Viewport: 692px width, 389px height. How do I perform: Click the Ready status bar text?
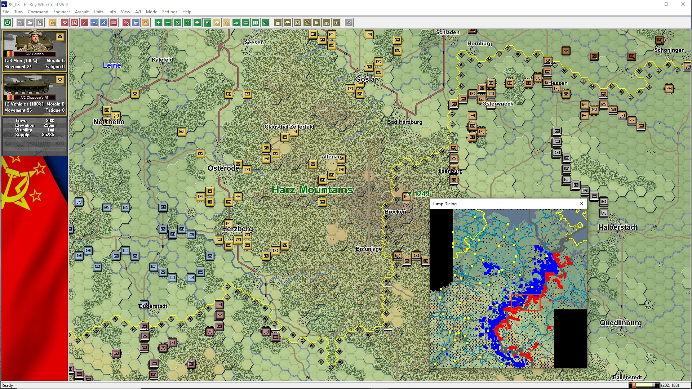pos(7,385)
